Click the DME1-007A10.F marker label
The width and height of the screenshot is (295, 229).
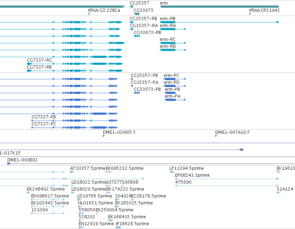[232, 132]
